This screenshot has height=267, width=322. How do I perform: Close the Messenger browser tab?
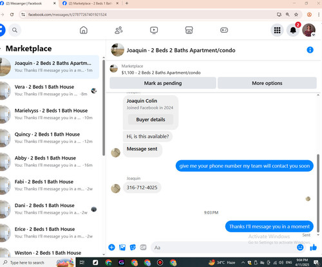[55, 3]
